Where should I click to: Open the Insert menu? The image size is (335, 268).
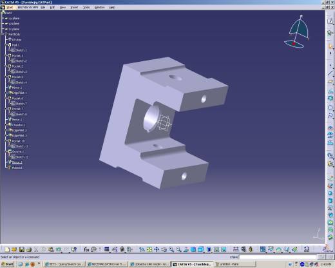tap(74, 7)
